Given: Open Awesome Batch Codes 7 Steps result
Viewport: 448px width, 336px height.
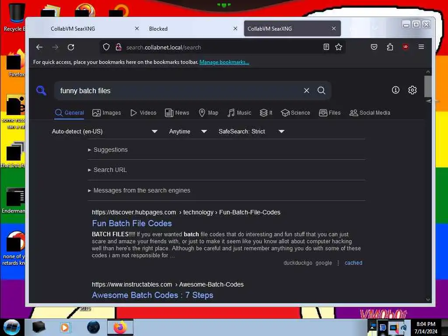Looking at the screenshot, I should 153,295.
